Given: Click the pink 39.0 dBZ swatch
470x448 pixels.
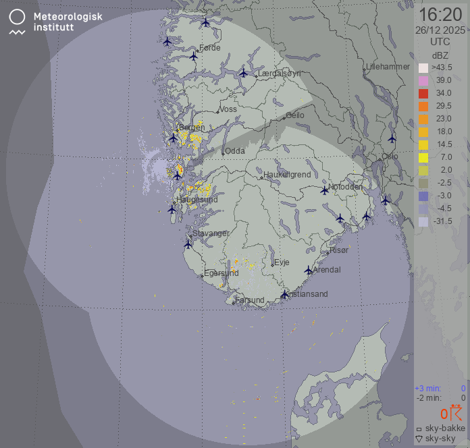Looking at the screenshot, I should coord(423,81).
